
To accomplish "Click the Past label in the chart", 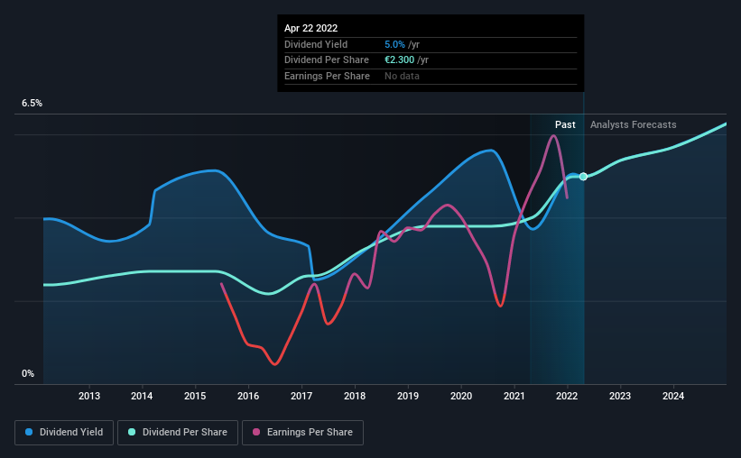I will pos(565,124).
